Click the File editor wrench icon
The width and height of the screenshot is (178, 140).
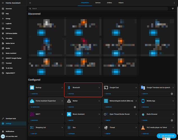(x=3, y=38)
